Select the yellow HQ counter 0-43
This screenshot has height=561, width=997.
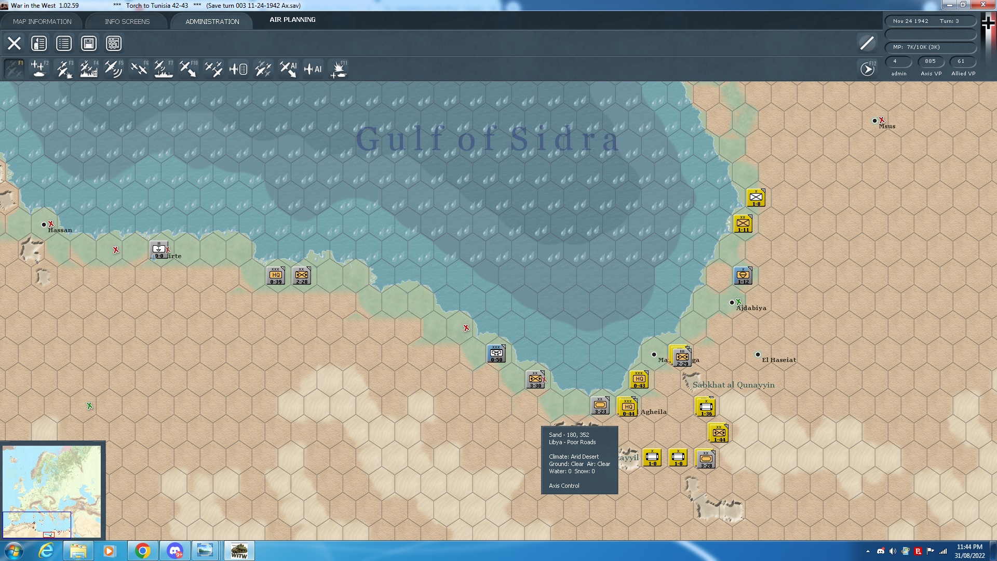pyautogui.click(x=639, y=380)
